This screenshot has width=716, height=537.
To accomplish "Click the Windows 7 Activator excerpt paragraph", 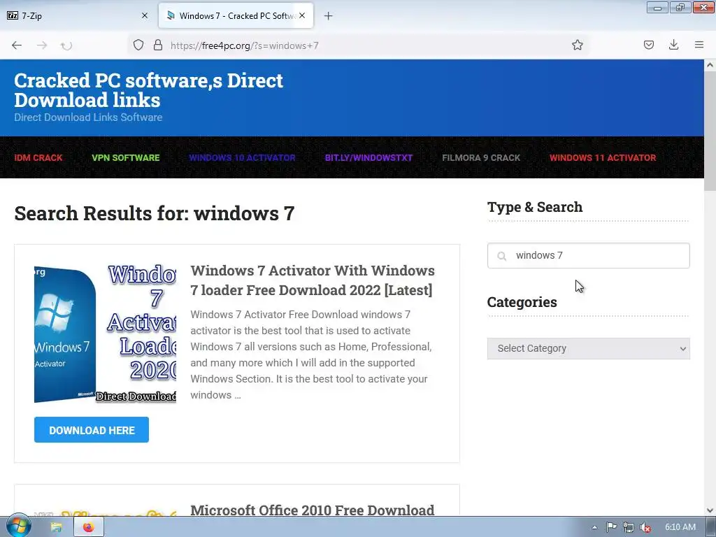I will 312,355.
